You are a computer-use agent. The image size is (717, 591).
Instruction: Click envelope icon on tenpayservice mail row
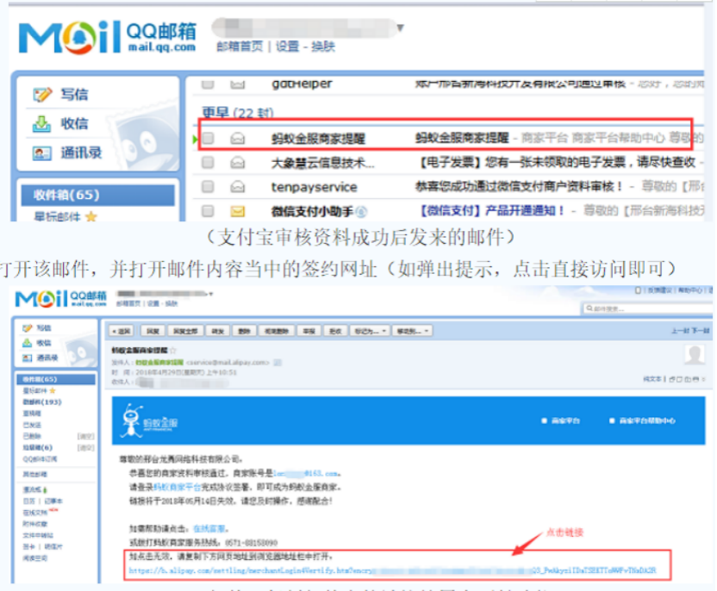[x=237, y=186]
